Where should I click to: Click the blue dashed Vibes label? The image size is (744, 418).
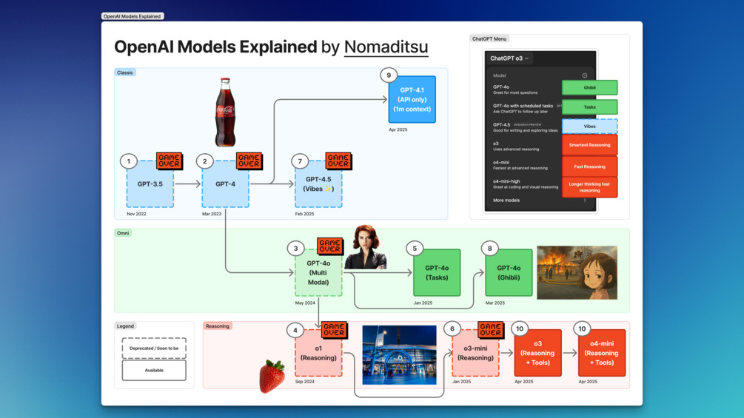pos(590,127)
